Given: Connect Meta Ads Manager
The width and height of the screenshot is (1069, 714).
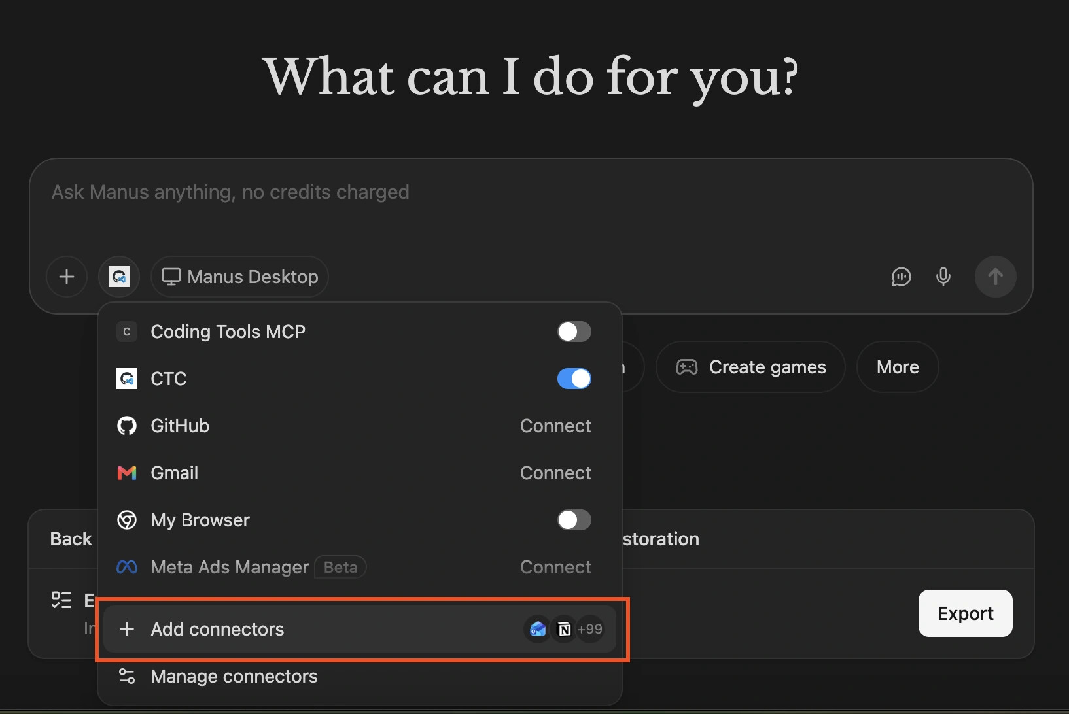Looking at the screenshot, I should (x=555, y=567).
